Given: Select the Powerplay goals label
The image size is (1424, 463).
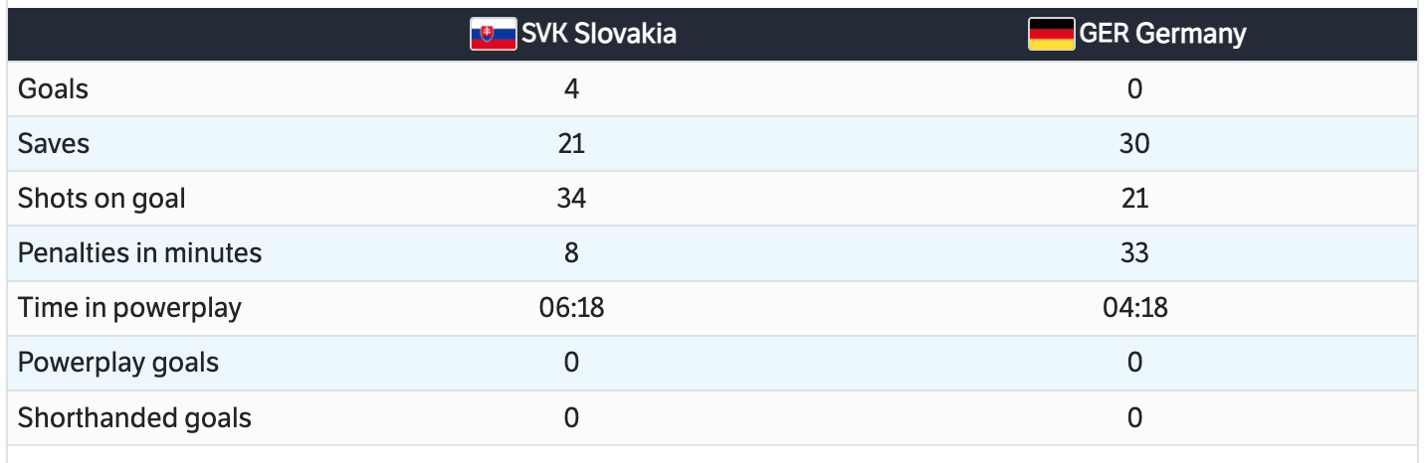Looking at the screenshot, I should point(118,363).
